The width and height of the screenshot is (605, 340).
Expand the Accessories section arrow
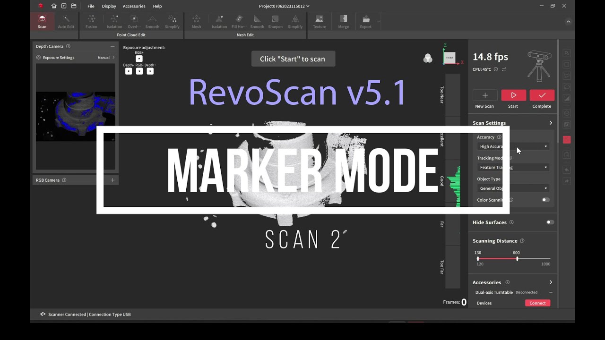[551, 282]
